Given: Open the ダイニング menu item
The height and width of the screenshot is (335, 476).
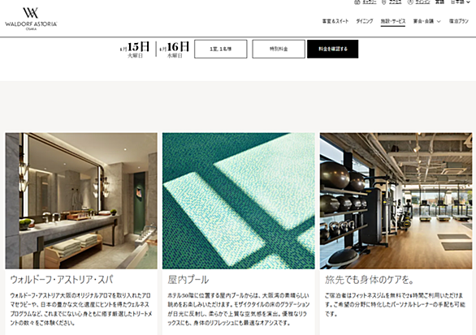Looking at the screenshot, I should [x=365, y=21].
